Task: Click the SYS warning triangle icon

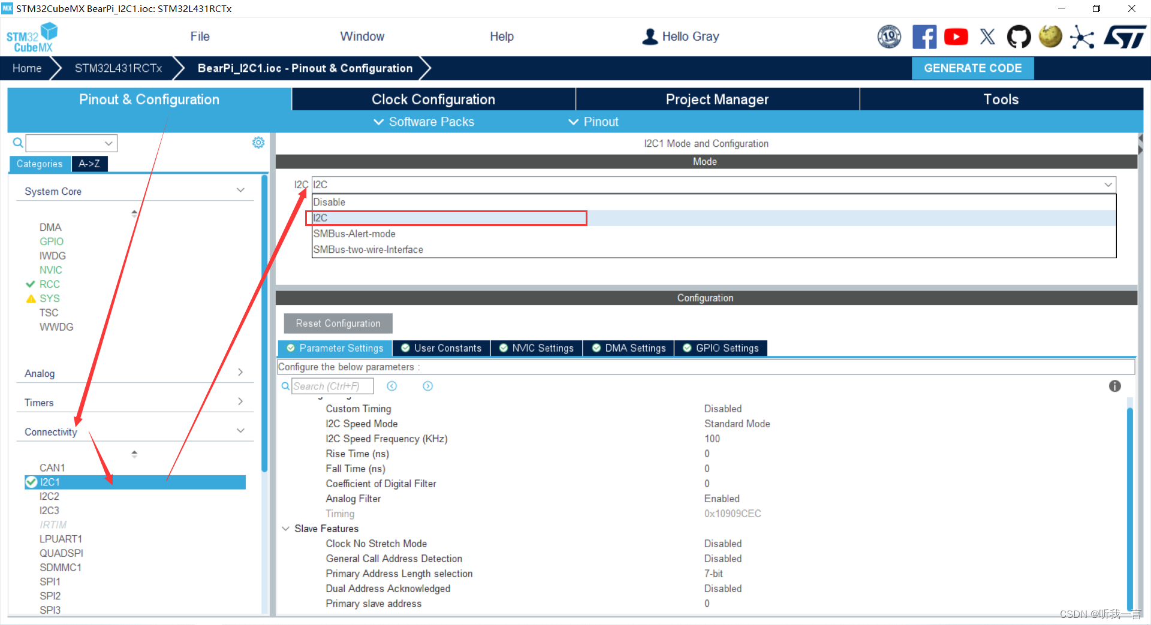Action: (31, 298)
